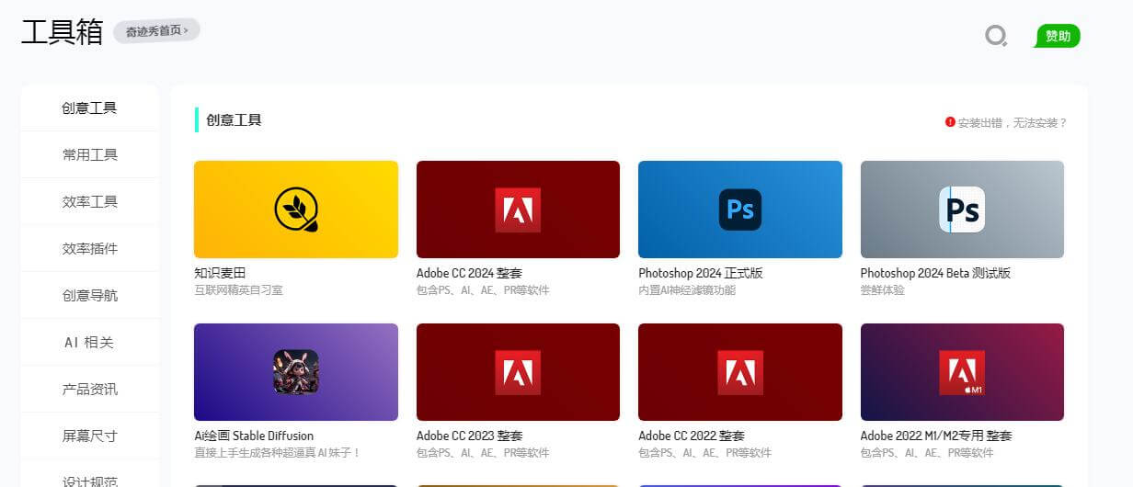Viewport: 1133px width, 487px height.
Task: Select the Photoshop 2024 Beta Ps icon
Action: pos(962,210)
